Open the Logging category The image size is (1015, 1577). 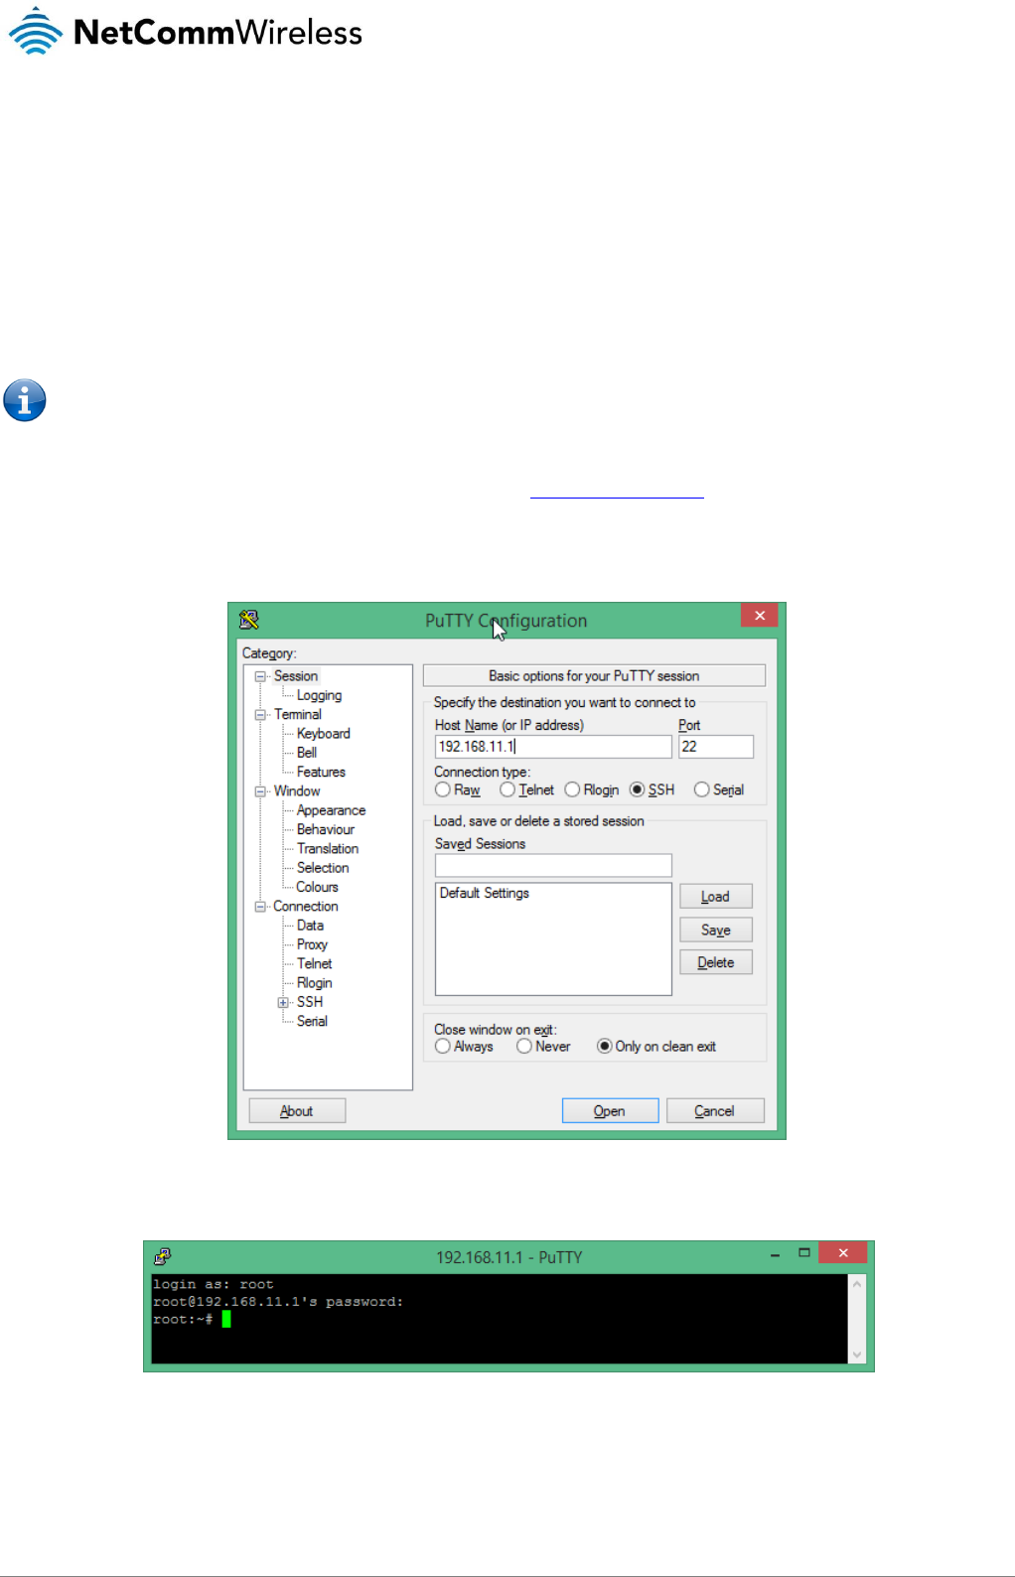pyautogui.click(x=319, y=695)
